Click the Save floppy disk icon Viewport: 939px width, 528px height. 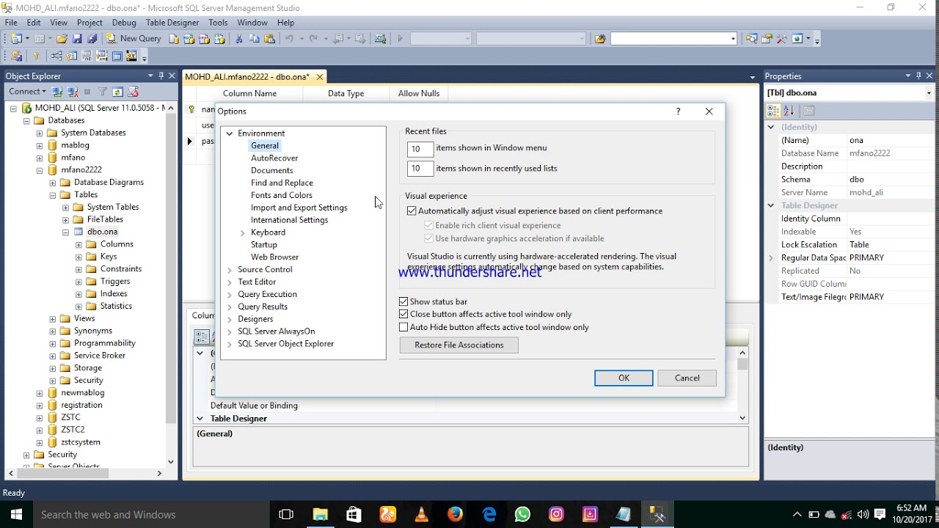pyautogui.click(x=77, y=39)
